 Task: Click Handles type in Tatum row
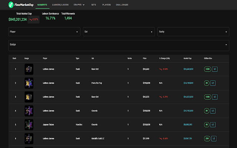79,125
